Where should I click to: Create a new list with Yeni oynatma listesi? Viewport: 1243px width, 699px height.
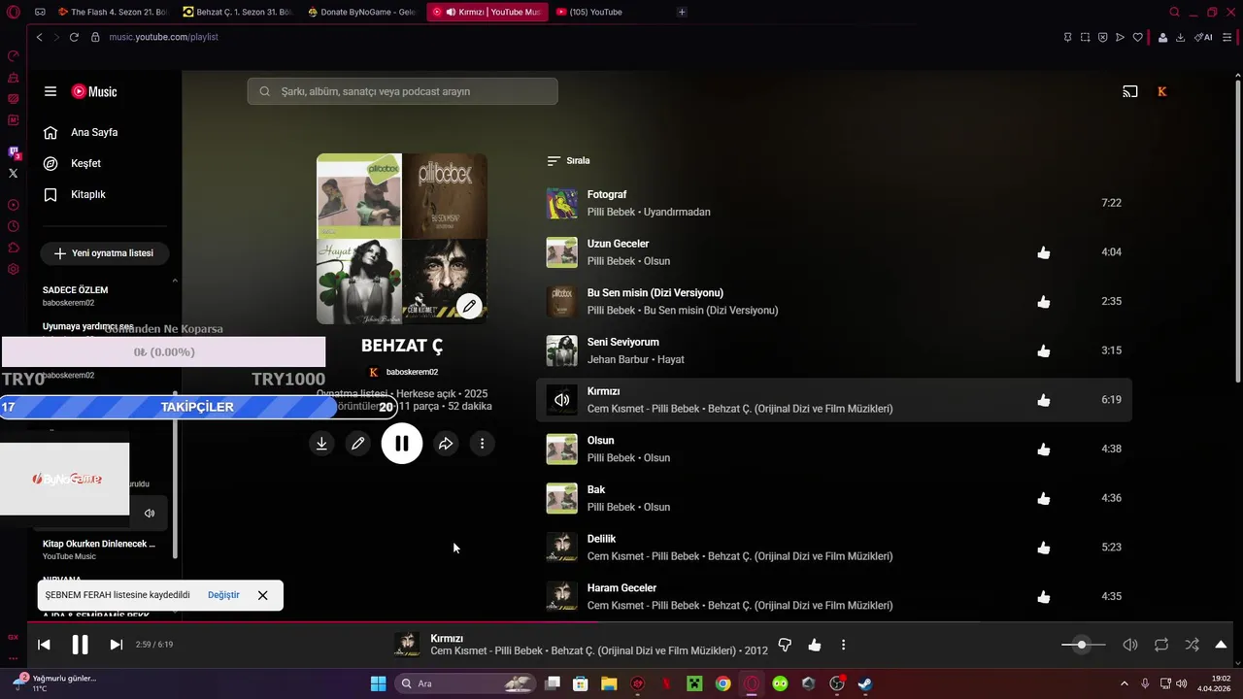[104, 253]
